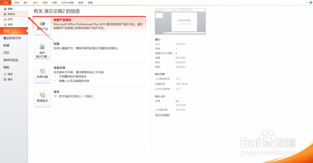Click Add author (添加作者) field

pyautogui.click(x=181, y=105)
